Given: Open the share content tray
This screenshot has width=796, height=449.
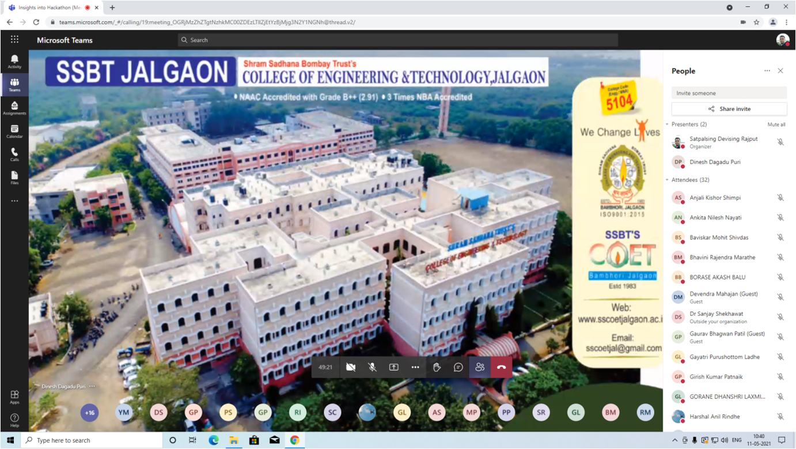Looking at the screenshot, I should [394, 367].
